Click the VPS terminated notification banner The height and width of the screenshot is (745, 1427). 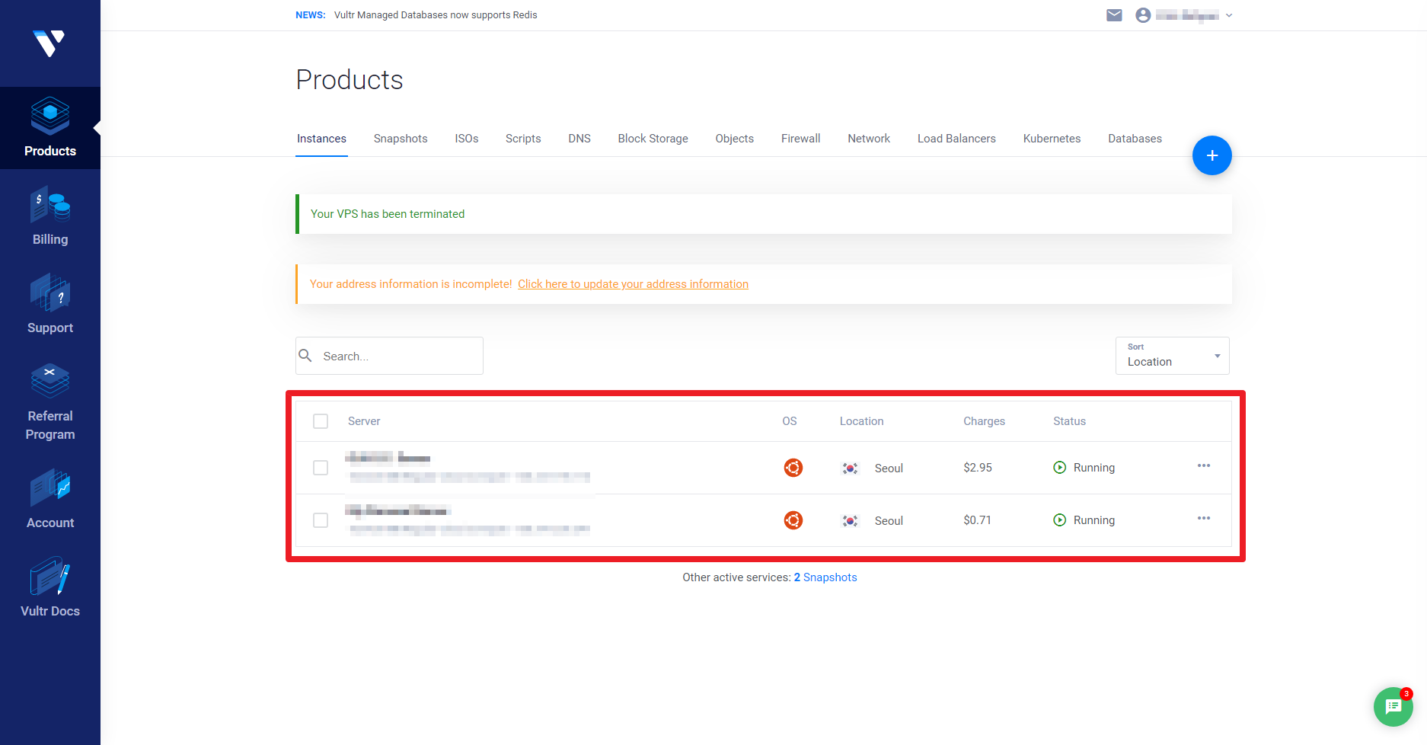[764, 214]
